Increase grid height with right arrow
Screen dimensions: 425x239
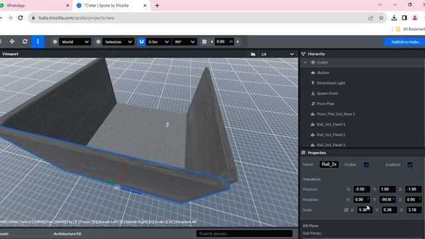pyautogui.click(x=238, y=42)
